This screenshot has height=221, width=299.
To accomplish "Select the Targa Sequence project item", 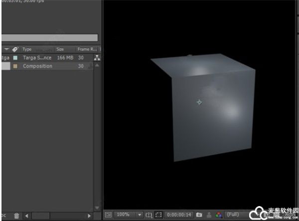I will point(37,58).
